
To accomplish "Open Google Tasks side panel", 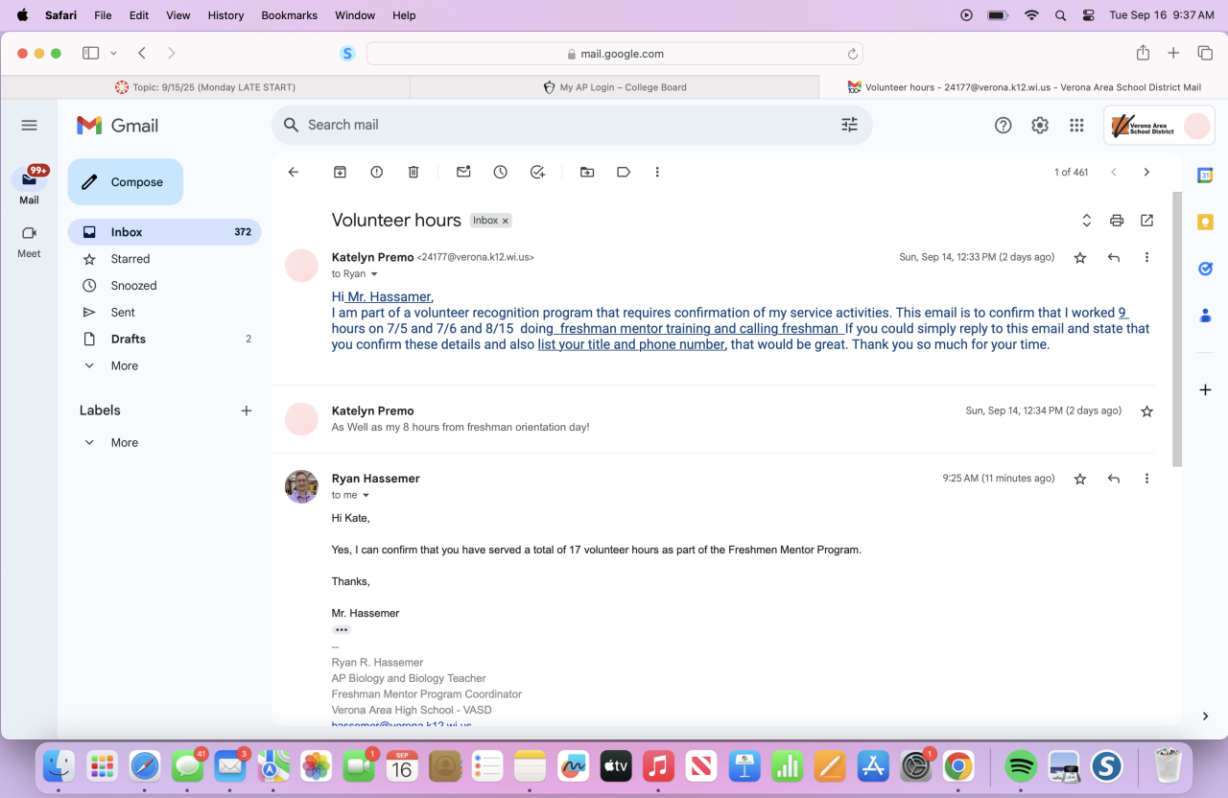I will tap(1205, 269).
